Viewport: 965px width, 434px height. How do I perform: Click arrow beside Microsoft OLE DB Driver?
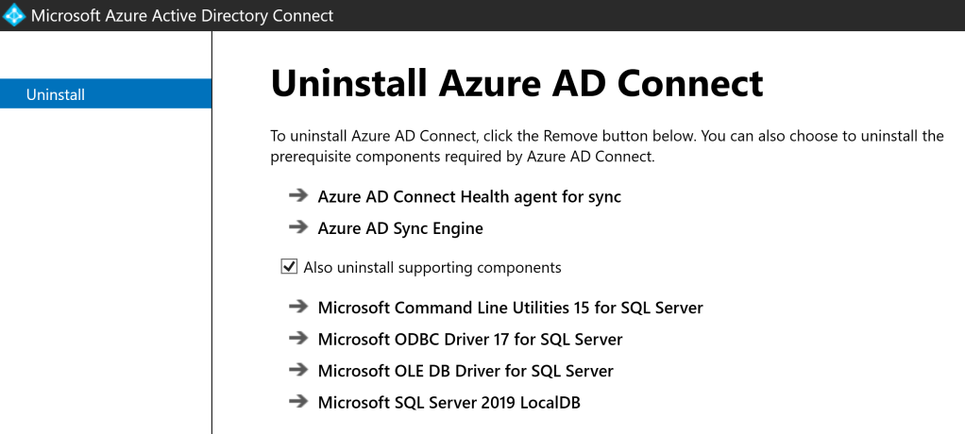click(298, 370)
